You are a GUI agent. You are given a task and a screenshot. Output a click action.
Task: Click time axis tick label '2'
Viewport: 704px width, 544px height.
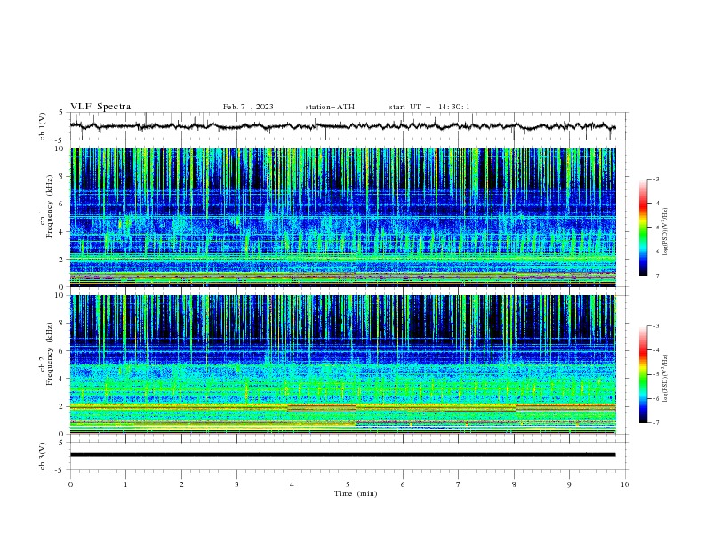181,484
